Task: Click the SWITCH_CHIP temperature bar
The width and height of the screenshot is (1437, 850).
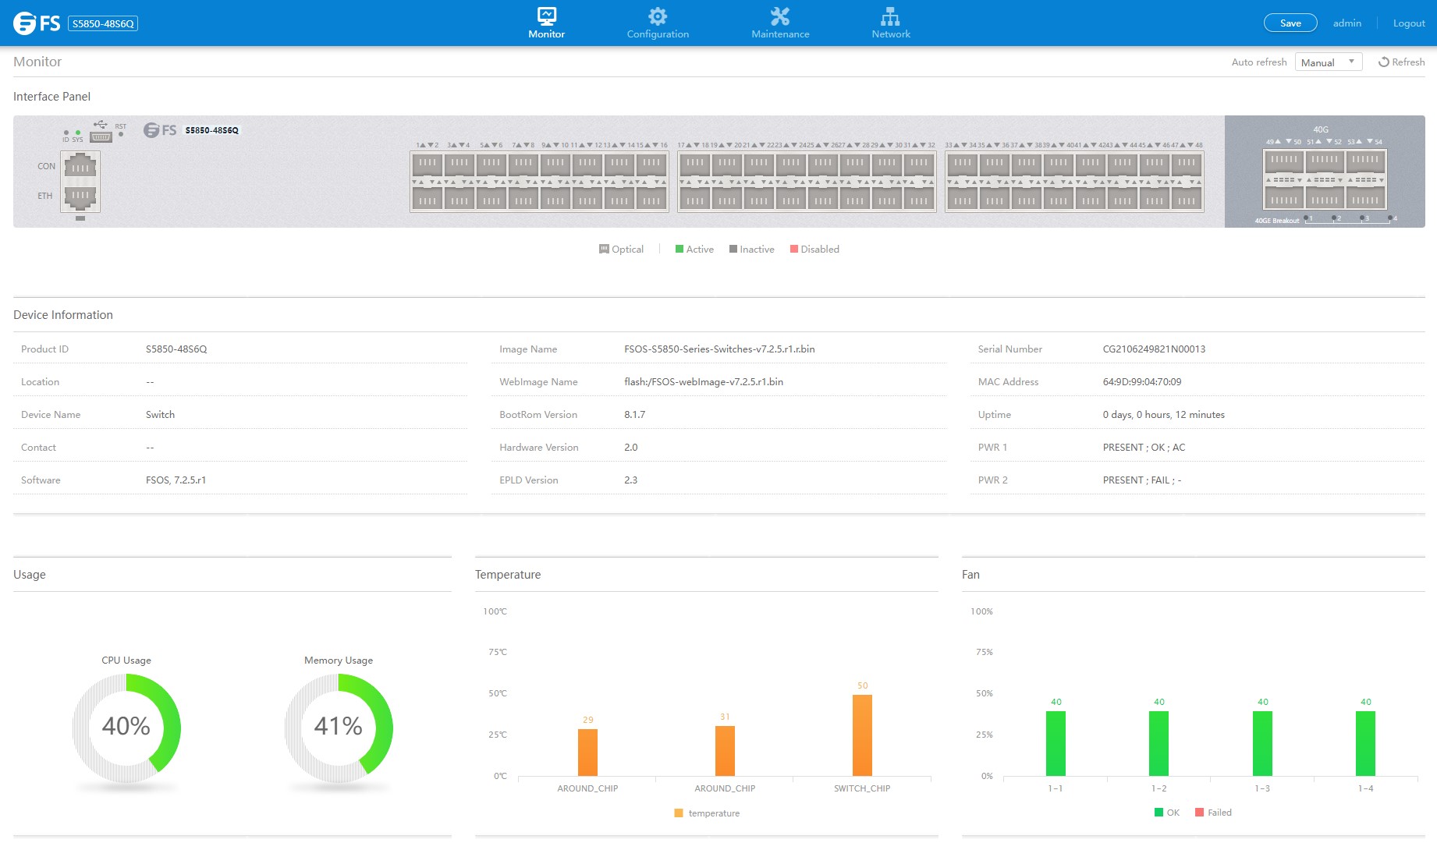Action: (862, 735)
